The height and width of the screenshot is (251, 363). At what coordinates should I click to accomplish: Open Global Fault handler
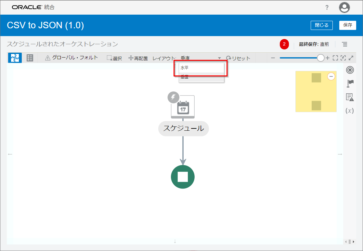tap(71, 58)
